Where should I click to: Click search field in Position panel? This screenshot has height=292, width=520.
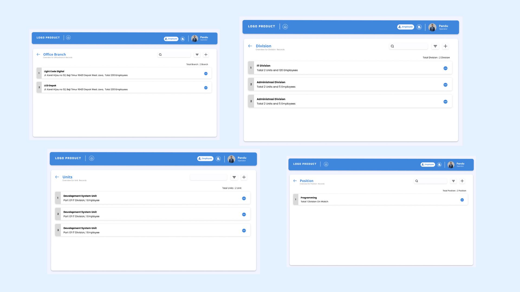point(431,181)
